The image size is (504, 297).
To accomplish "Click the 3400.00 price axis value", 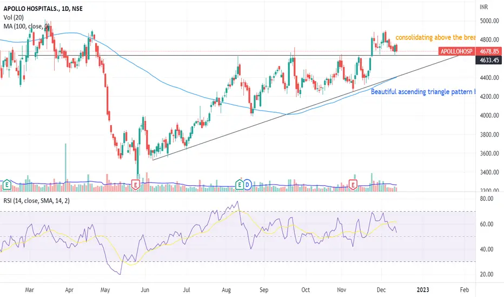I will tap(489, 172).
